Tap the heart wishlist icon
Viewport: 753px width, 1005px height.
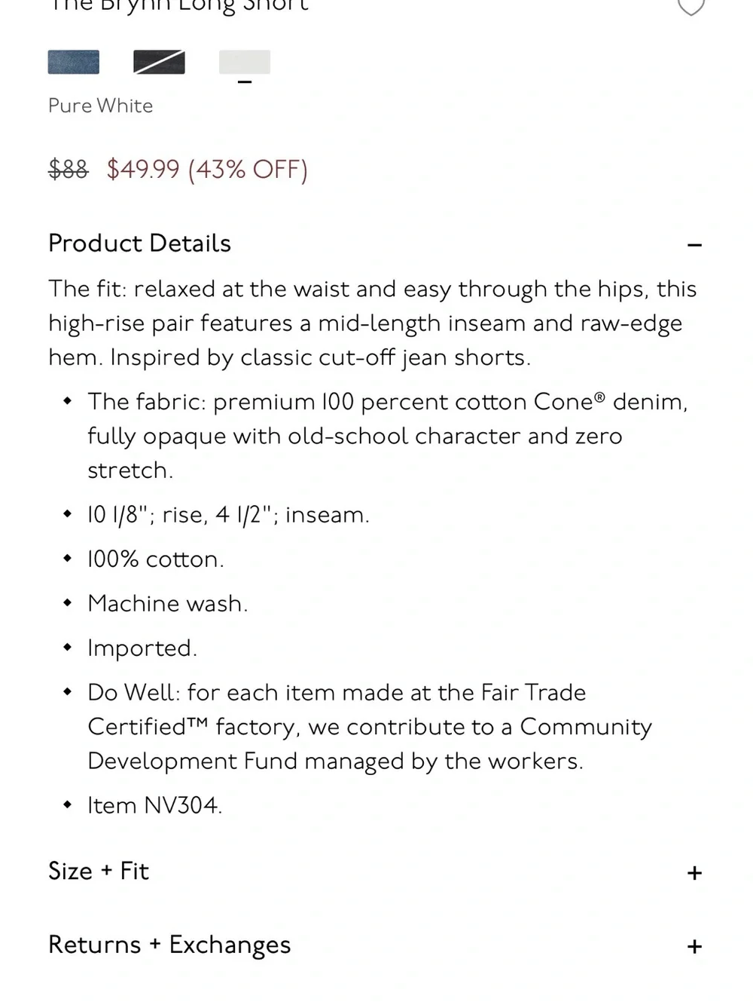691,7
